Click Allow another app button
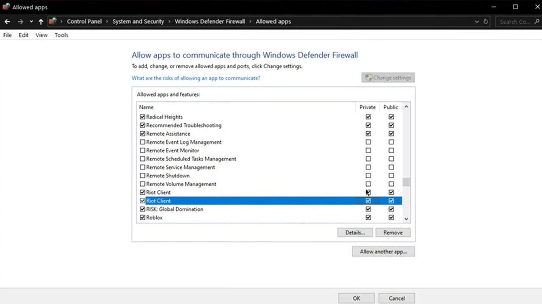 [383, 252]
